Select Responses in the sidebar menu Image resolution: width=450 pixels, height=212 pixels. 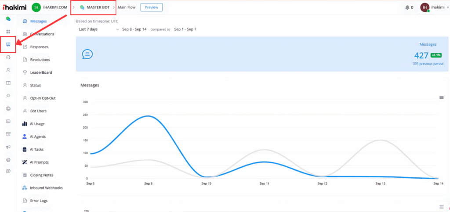click(39, 47)
